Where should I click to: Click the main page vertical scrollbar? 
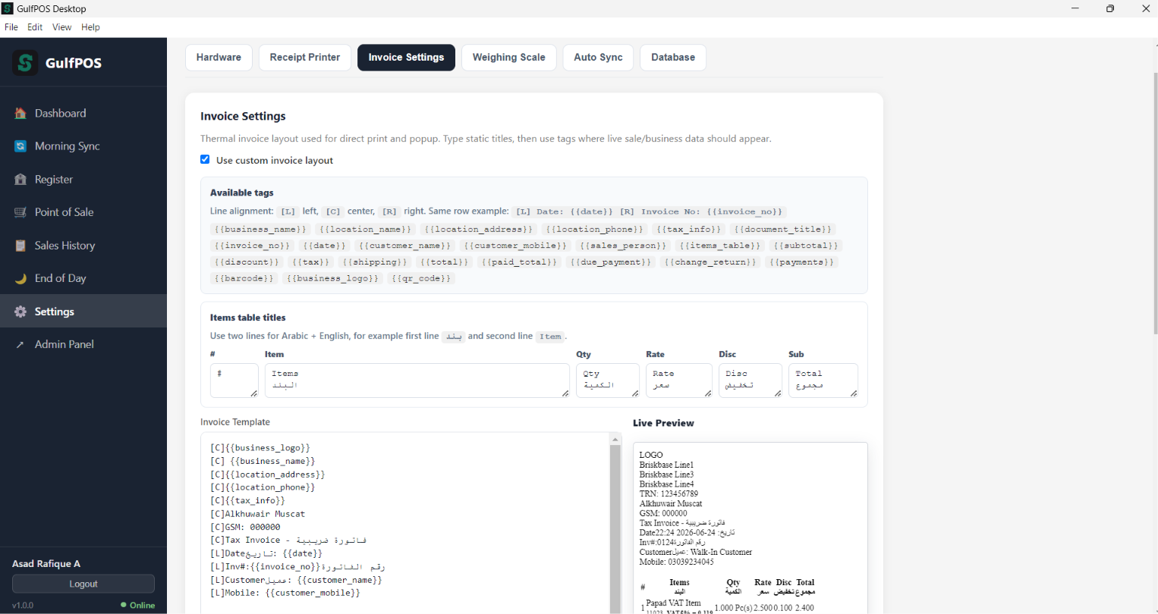[x=1154, y=205]
